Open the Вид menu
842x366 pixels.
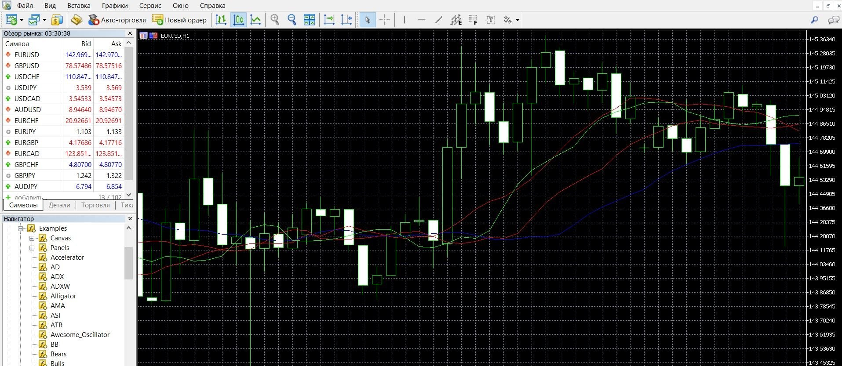pyautogui.click(x=50, y=6)
